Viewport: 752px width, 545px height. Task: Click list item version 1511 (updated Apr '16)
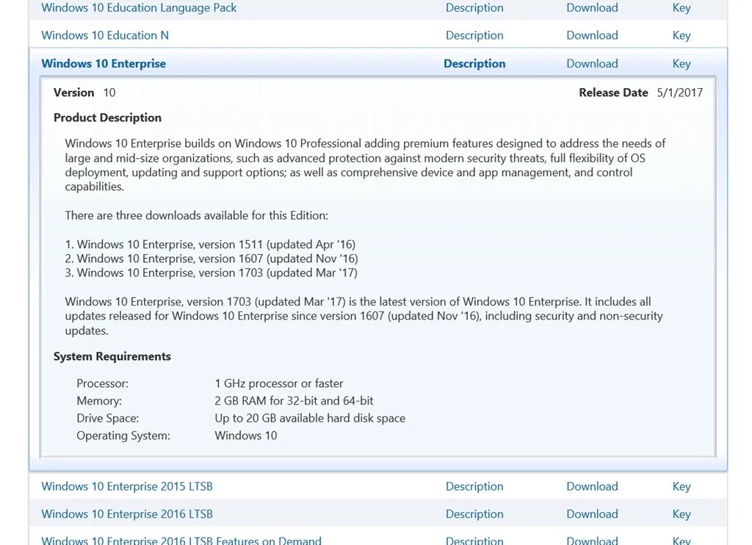[211, 244]
